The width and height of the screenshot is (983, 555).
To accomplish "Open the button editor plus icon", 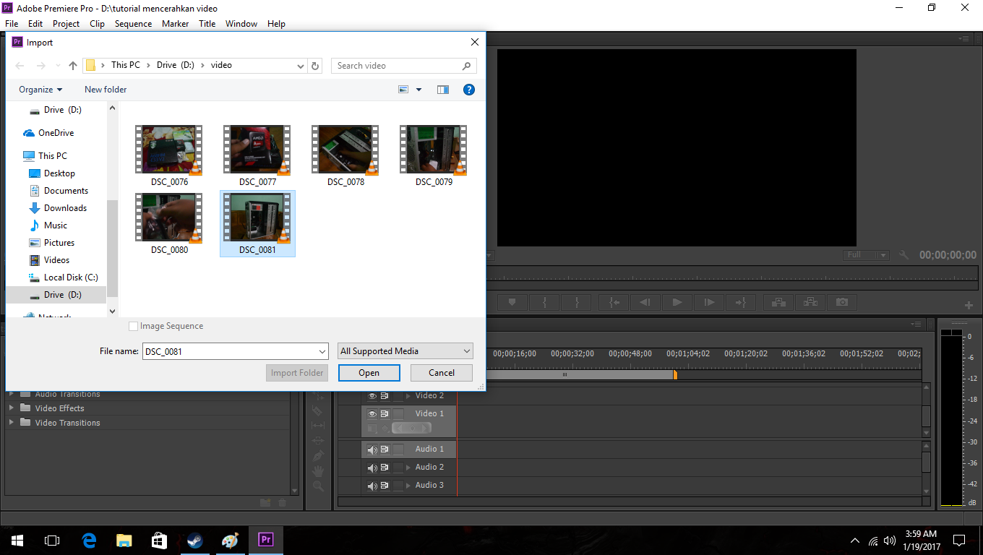I will [969, 305].
